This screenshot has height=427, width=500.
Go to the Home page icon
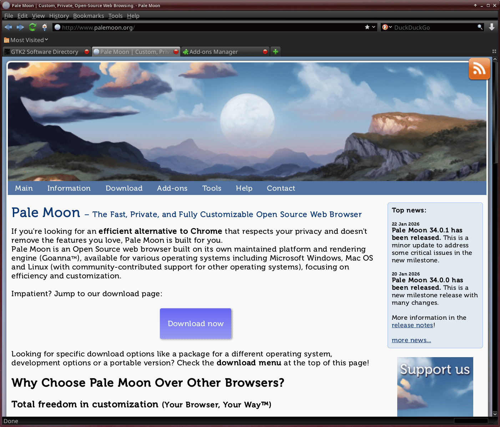click(45, 27)
